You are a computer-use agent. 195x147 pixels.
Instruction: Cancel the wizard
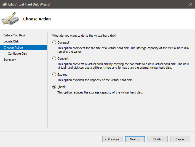click(x=180, y=139)
